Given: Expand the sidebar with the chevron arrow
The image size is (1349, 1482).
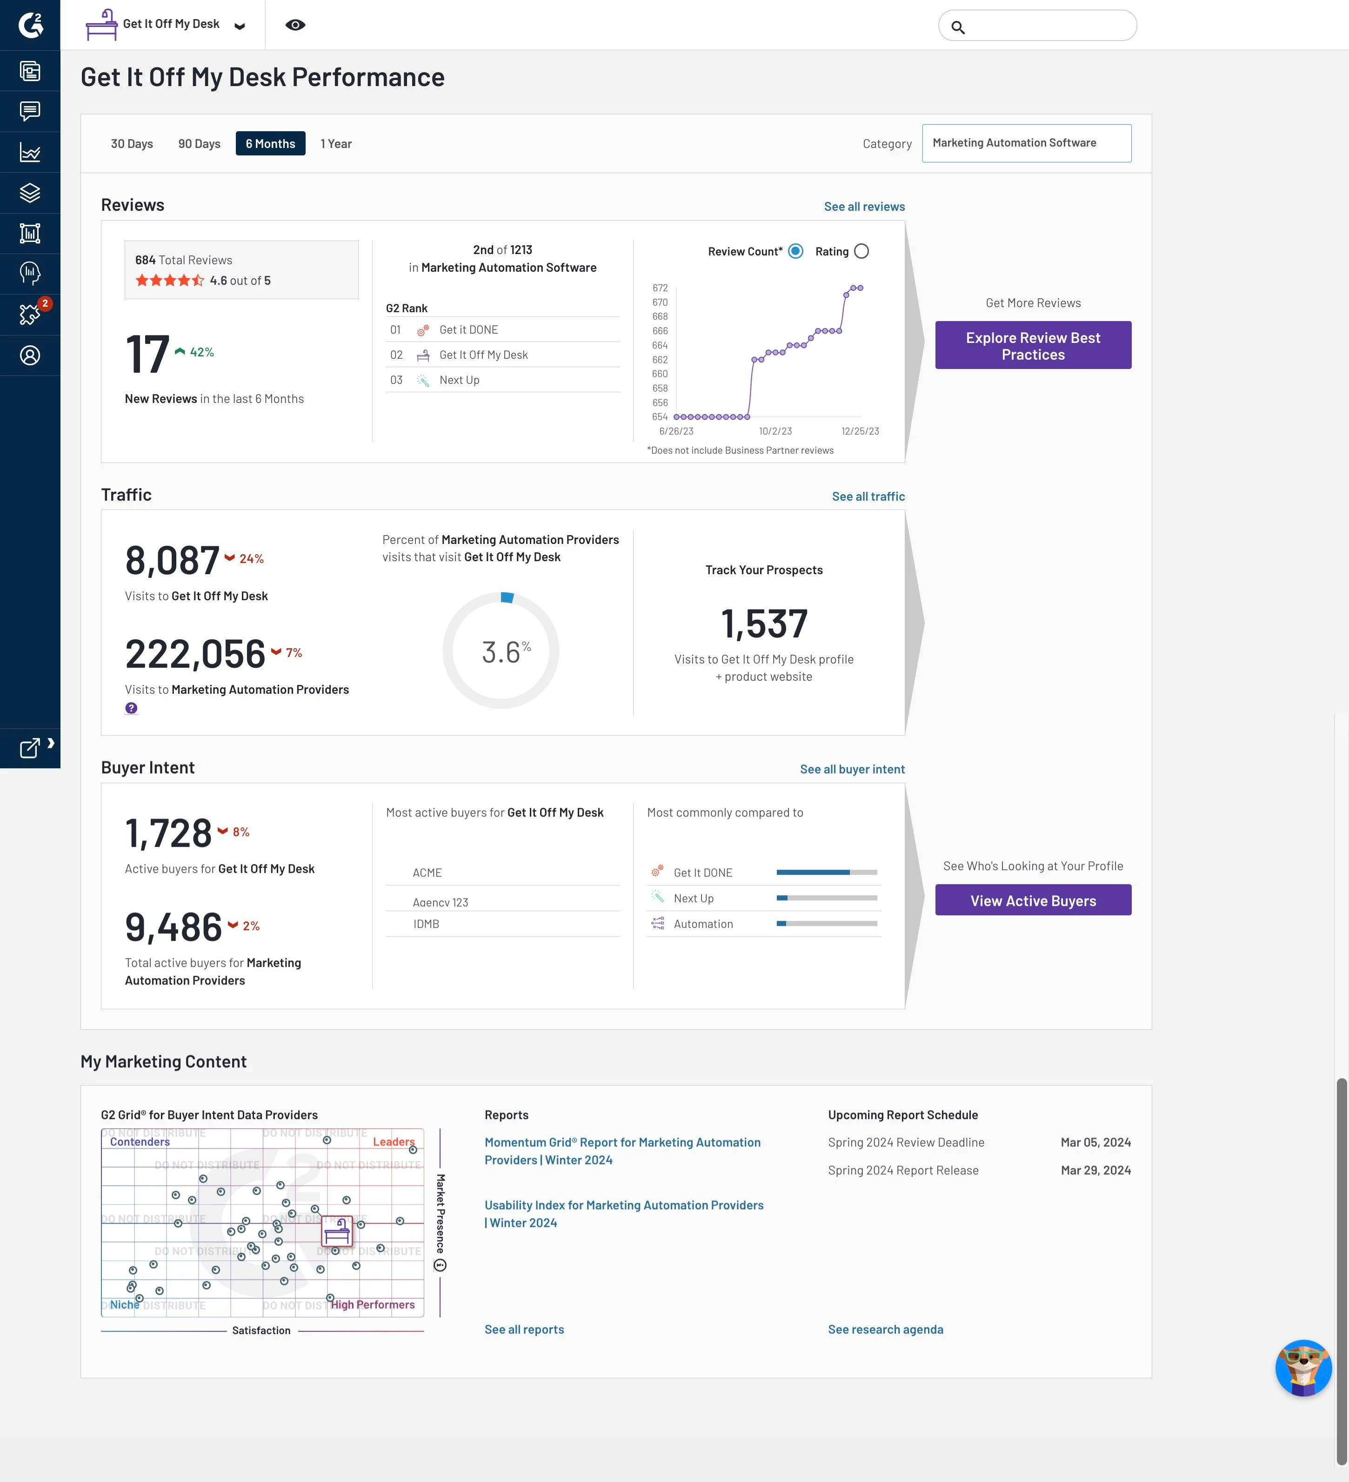Looking at the screenshot, I should pyautogui.click(x=51, y=743).
